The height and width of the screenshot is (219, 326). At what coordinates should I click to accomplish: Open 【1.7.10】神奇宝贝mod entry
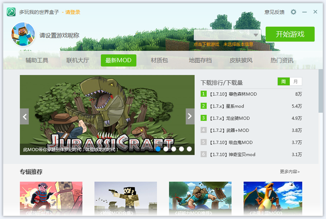[x=232, y=155]
